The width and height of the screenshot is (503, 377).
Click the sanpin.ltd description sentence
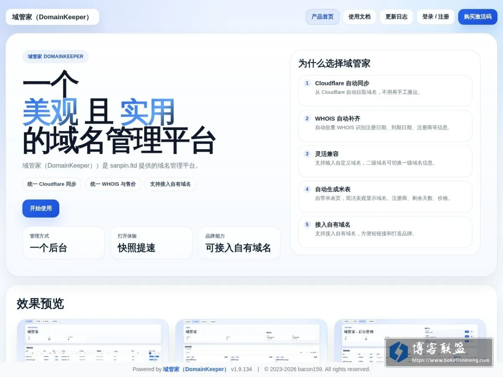112,165
